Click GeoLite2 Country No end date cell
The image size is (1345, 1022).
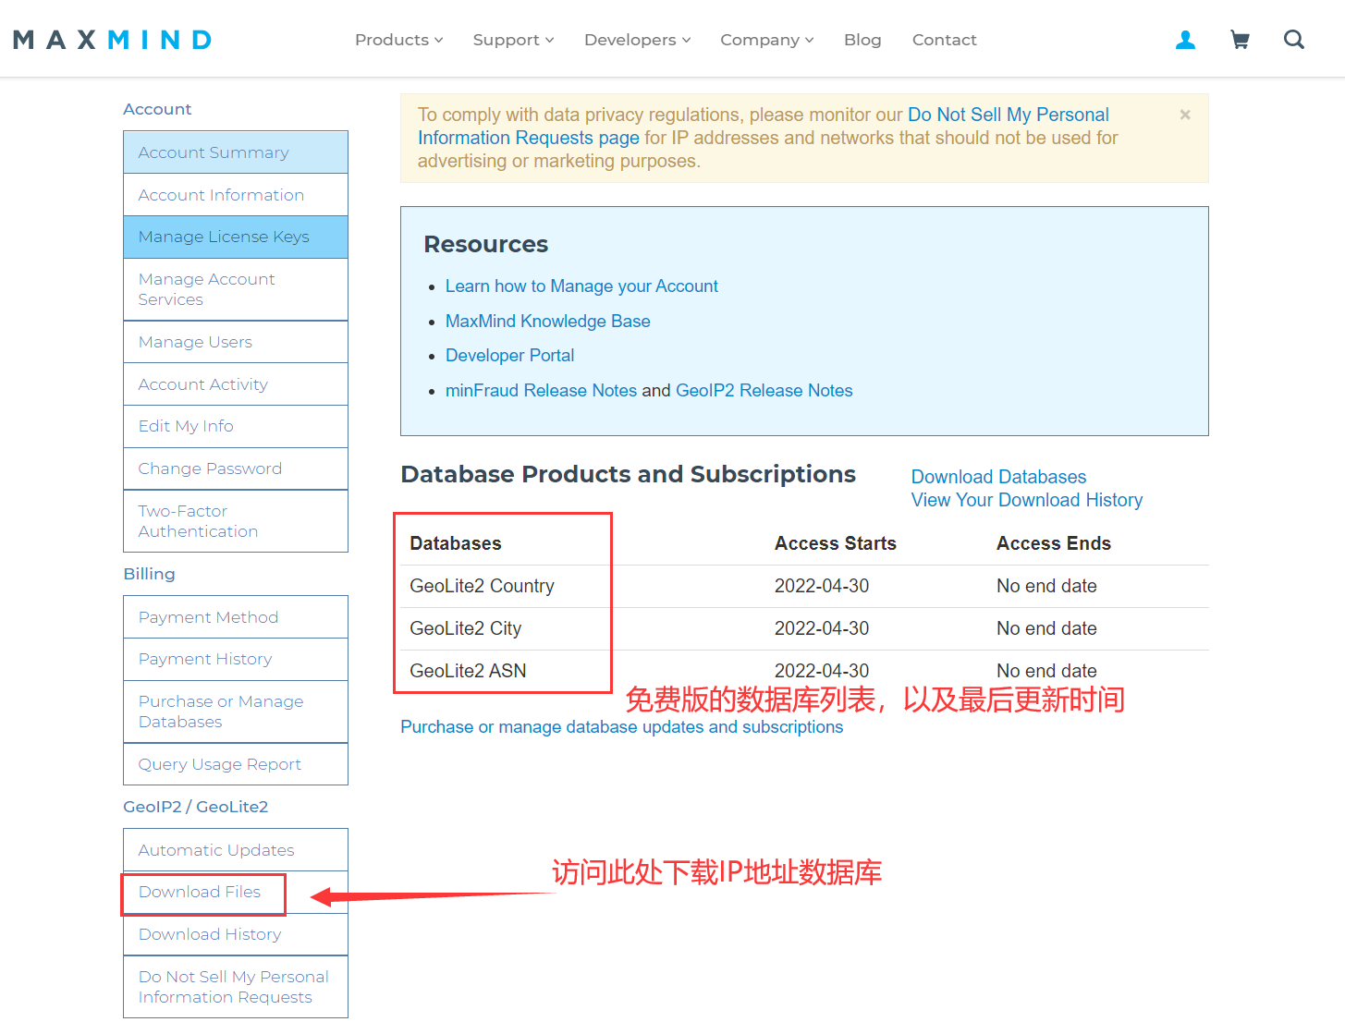pyautogui.click(x=1046, y=586)
